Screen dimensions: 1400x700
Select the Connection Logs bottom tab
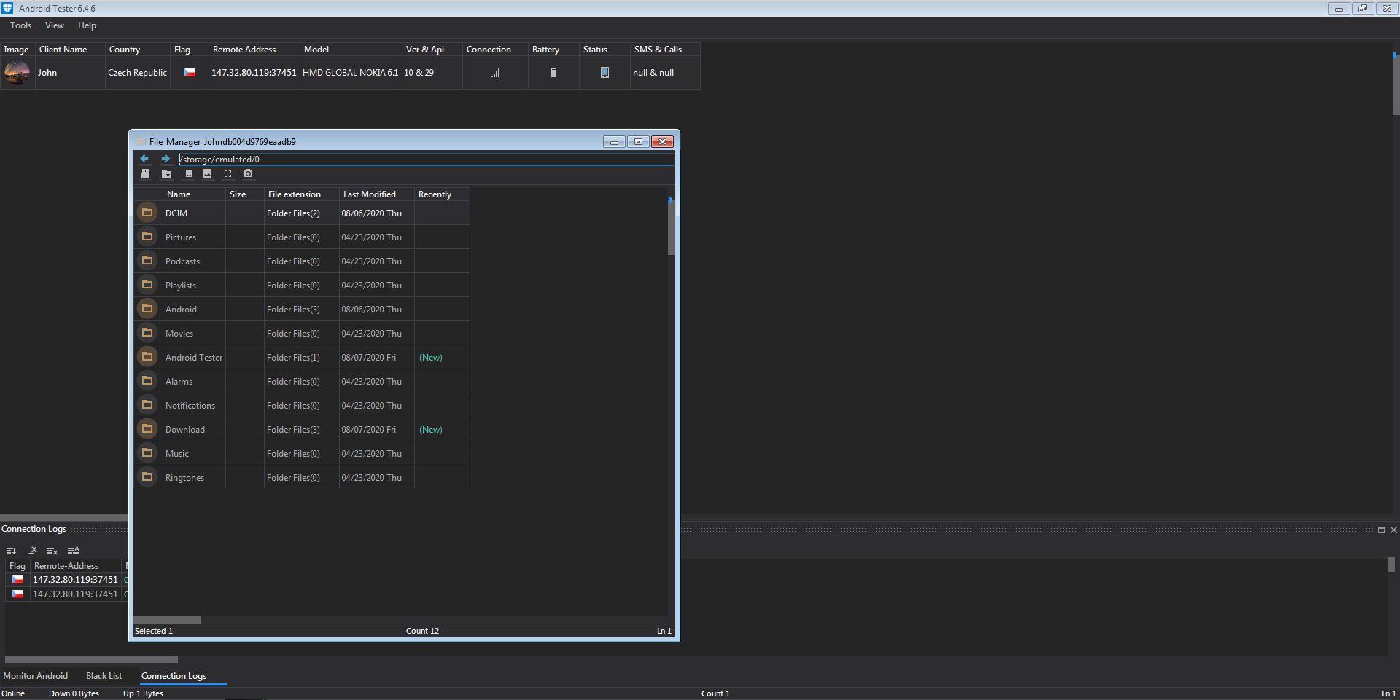tap(174, 676)
